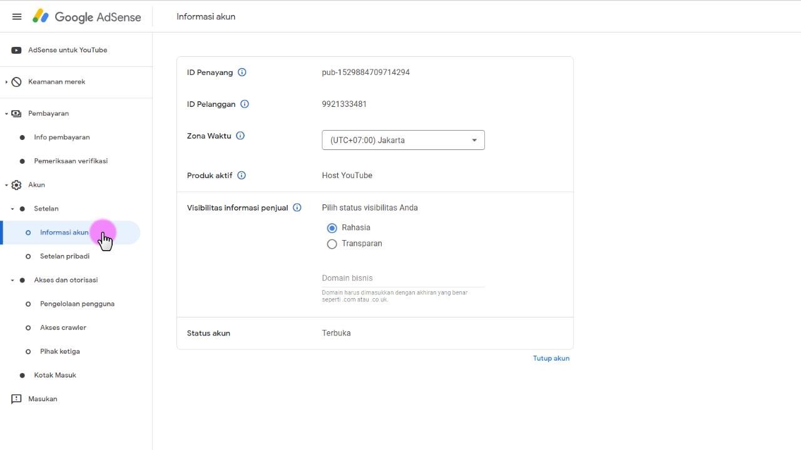Open Akses crawler page
801x450 pixels.
point(63,327)
